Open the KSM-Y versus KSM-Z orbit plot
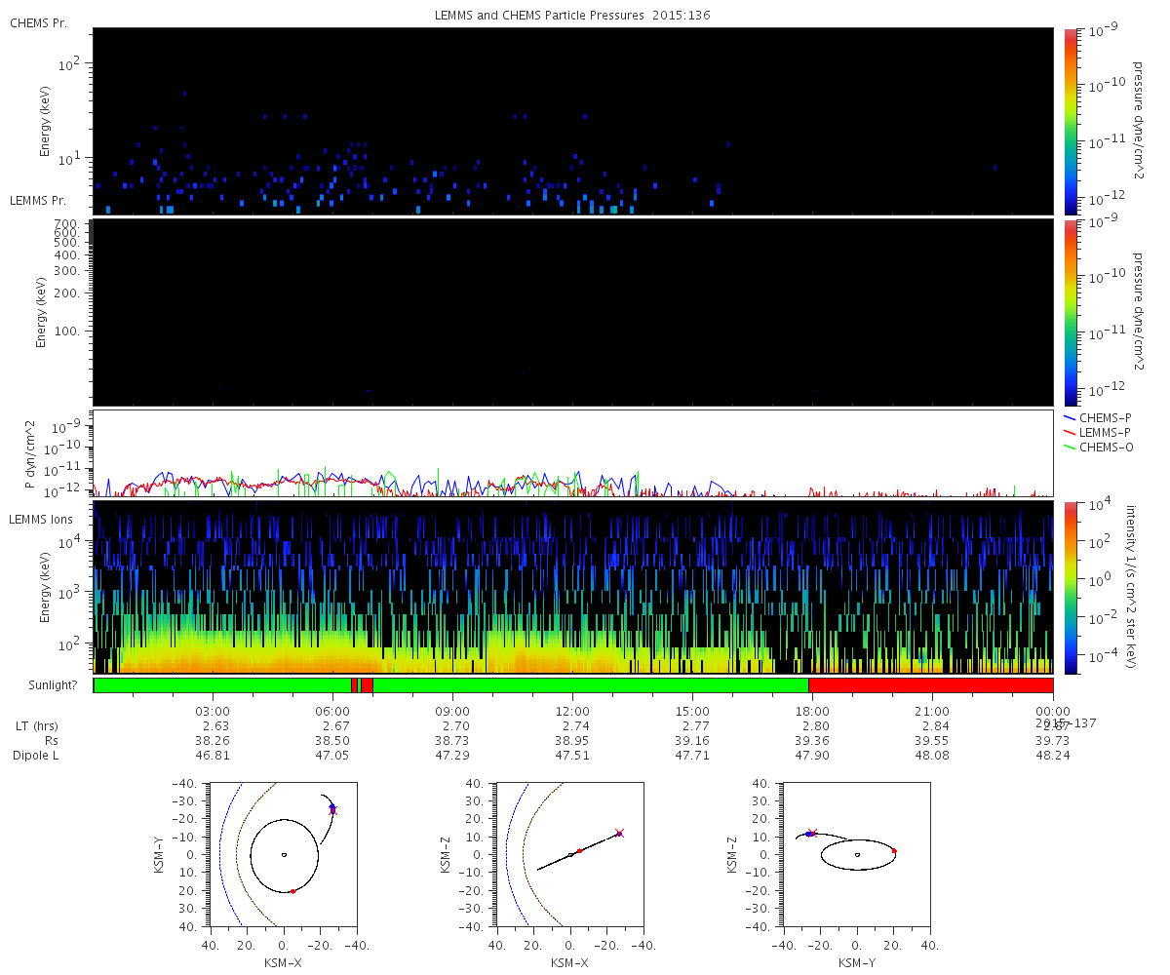Viewport: 1170px width, 975px height. (856, 855)
